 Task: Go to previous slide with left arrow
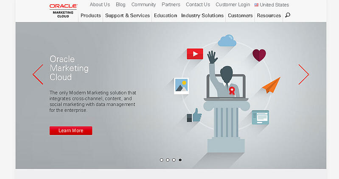point(38,74)
